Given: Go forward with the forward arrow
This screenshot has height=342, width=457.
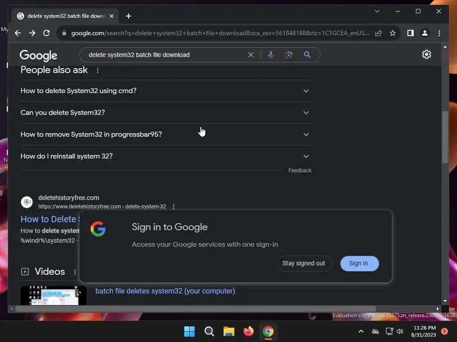Looking at the screenshot, I should click(32, 33).
